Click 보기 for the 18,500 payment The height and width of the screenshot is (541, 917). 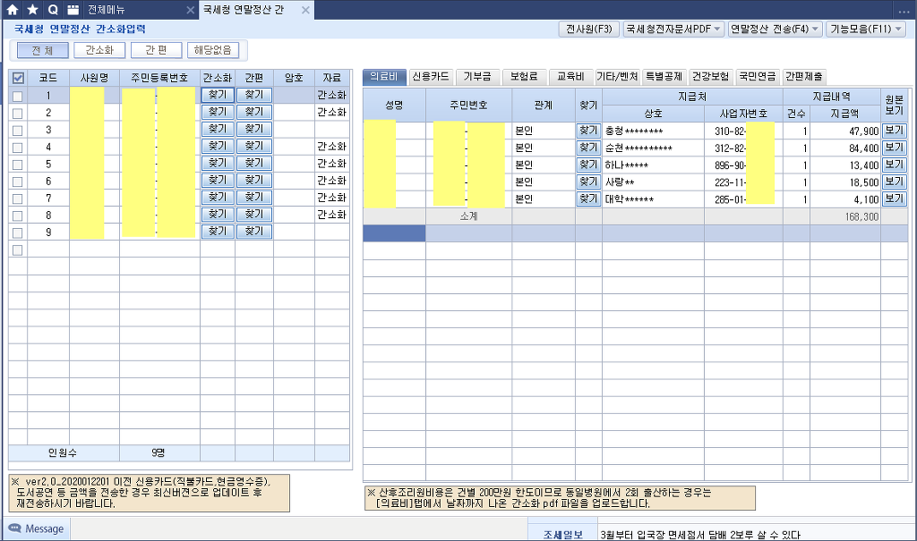[895, 182]
